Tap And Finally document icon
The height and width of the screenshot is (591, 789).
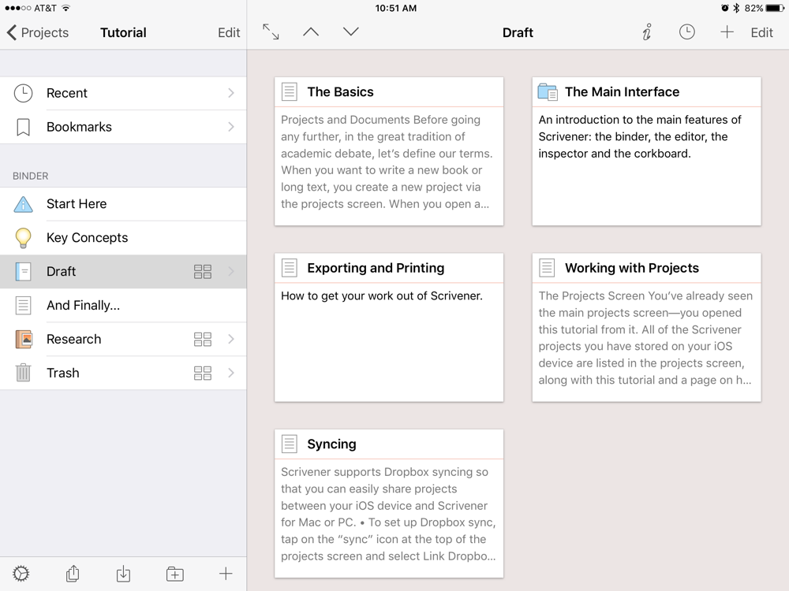pyautogui.click(x=23, y=305)
